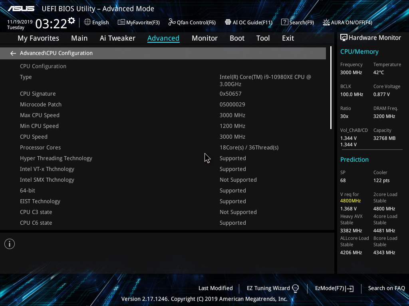This screenshot has width=409, height=306.
Task: Toggle AURA lighting icon
Action: (326, 22)
